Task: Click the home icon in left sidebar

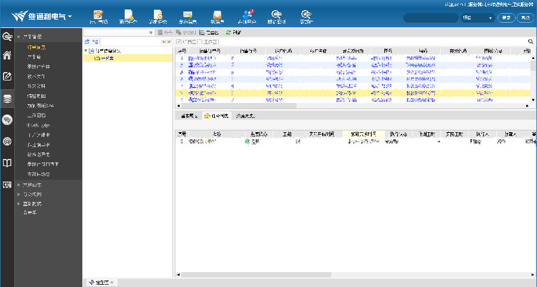Action: (x=7, y=56)
